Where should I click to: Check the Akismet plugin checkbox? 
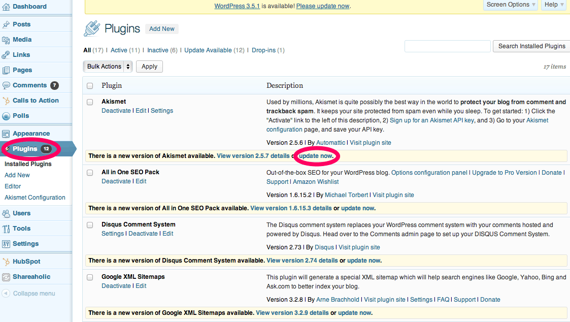[90, 102]
